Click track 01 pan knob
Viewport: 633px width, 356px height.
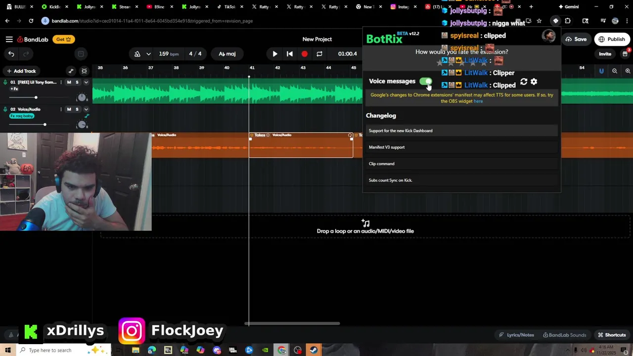click(82, 97)
